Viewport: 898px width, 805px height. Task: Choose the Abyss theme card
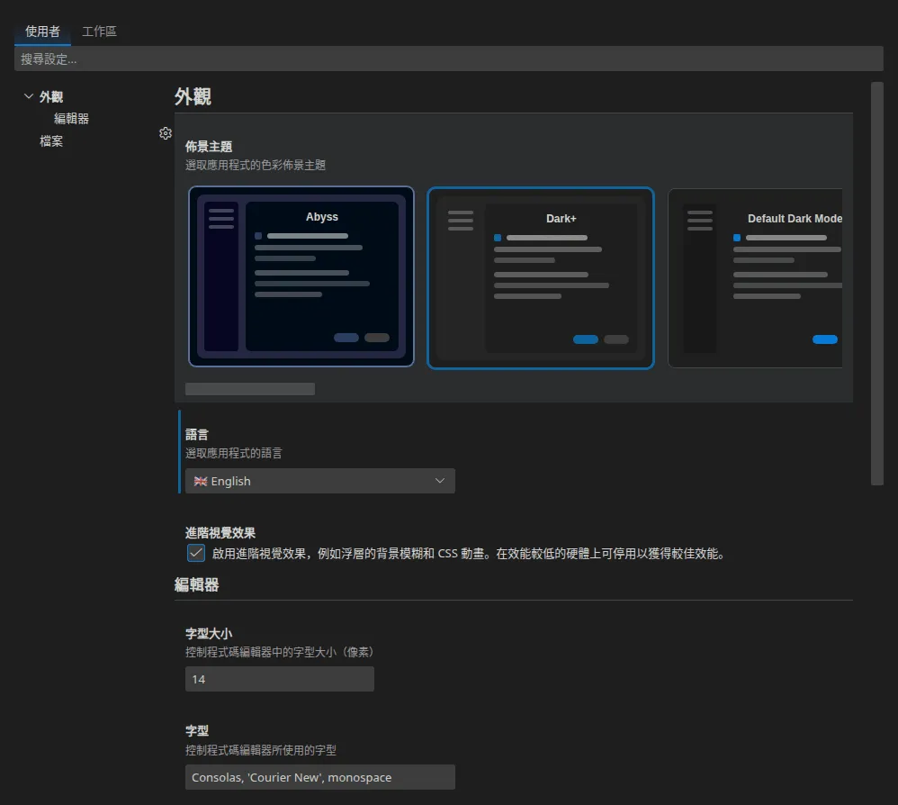301,276
